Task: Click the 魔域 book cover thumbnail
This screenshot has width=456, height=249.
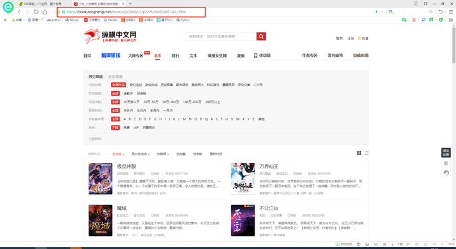Action: point(100,220)
